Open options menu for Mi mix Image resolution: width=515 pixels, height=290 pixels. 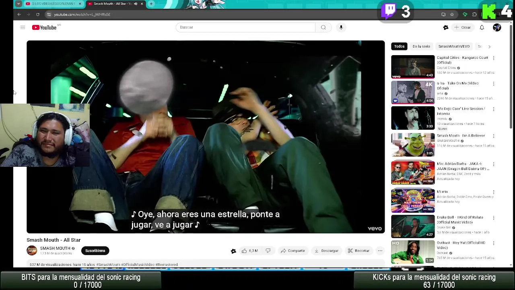(494, 192)
